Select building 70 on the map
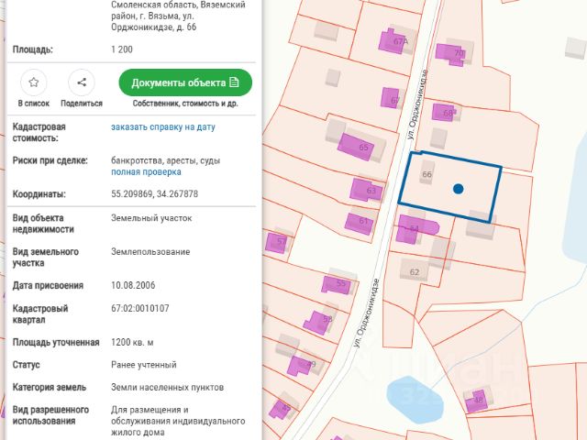 pos(450,55)
